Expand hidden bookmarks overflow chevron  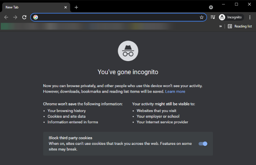point(221,26)
